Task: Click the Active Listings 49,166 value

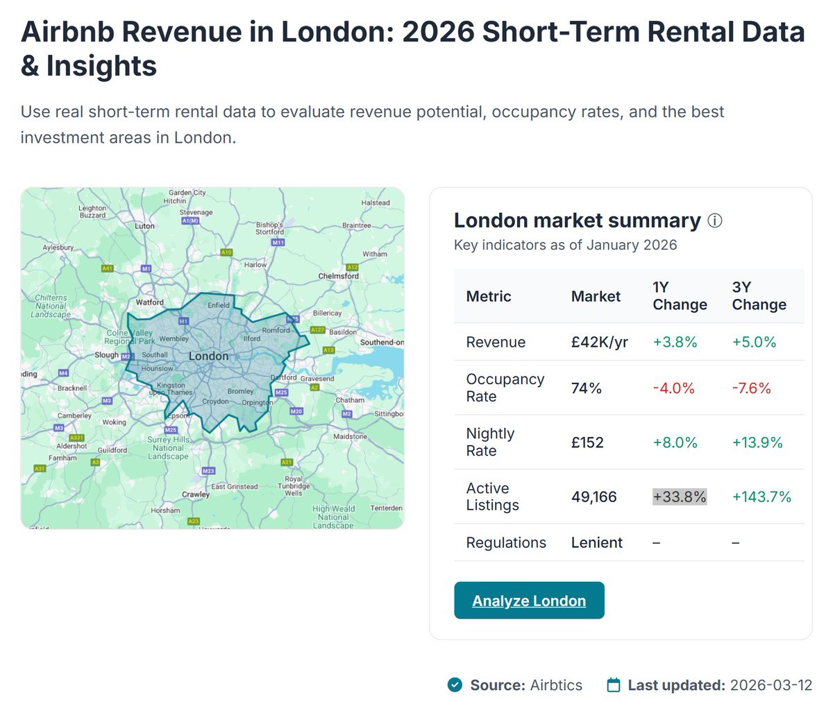Action: click(594, 497)
